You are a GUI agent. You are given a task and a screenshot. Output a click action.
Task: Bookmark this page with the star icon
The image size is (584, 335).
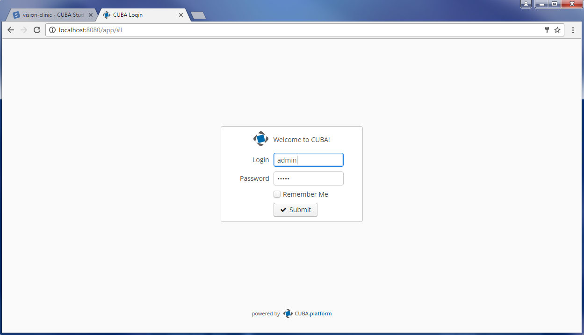point(557,30)
